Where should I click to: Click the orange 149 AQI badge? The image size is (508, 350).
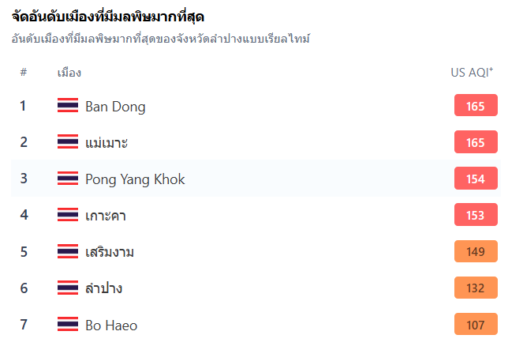click(x=476, y=251)
